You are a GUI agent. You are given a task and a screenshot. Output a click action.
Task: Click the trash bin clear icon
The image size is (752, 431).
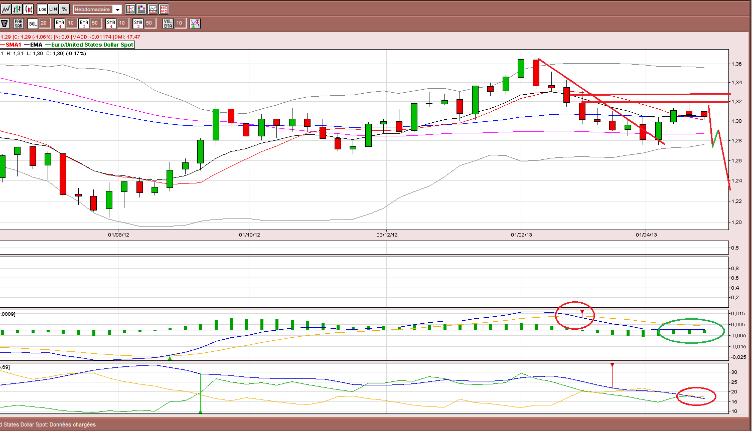click(x=5, y=23)
